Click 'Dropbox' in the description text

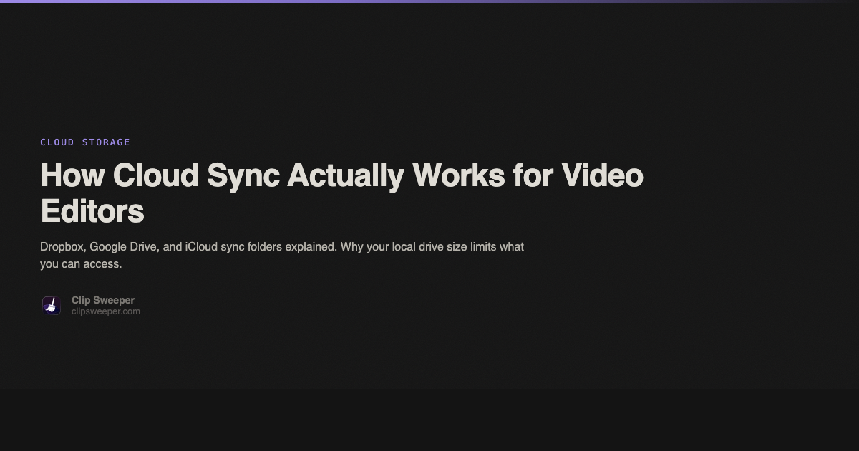[63, 247]
